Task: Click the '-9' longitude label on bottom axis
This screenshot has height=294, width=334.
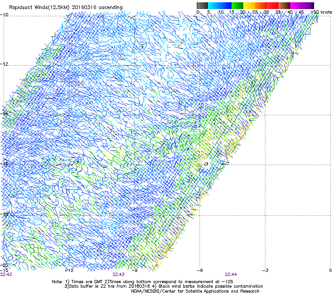Action: (x=135, y=270)
